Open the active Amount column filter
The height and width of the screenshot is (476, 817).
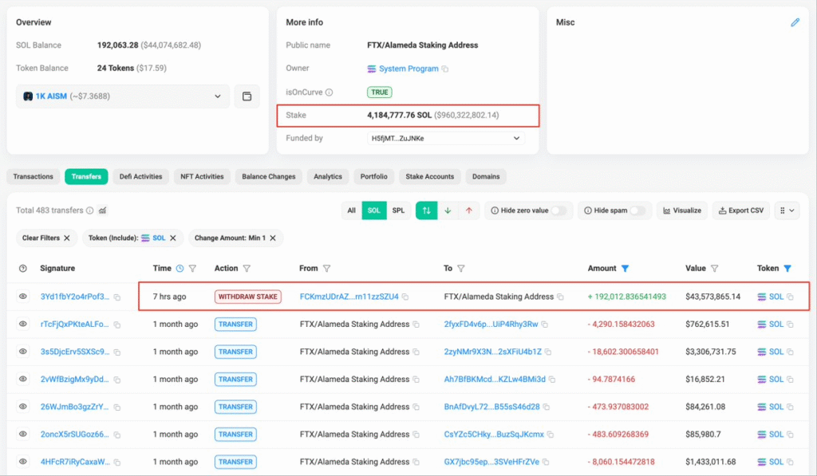point(625,268)
